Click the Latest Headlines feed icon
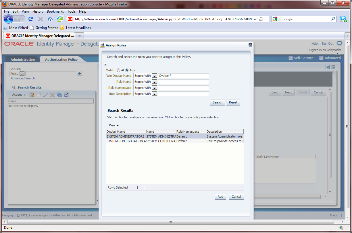The height and width of the screenshot is (233, 352). click(x=62, y=28)
